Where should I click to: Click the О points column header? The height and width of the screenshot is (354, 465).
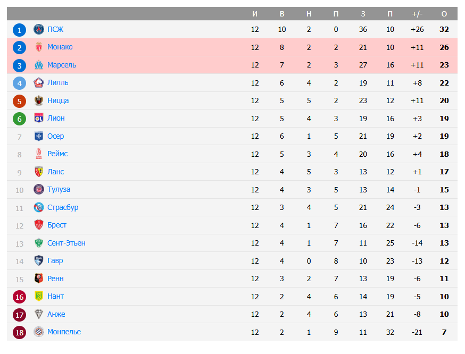tap(444, 14)
